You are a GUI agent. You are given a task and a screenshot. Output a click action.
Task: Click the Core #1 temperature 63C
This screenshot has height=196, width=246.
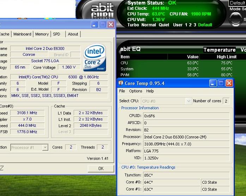click(172, 189)
